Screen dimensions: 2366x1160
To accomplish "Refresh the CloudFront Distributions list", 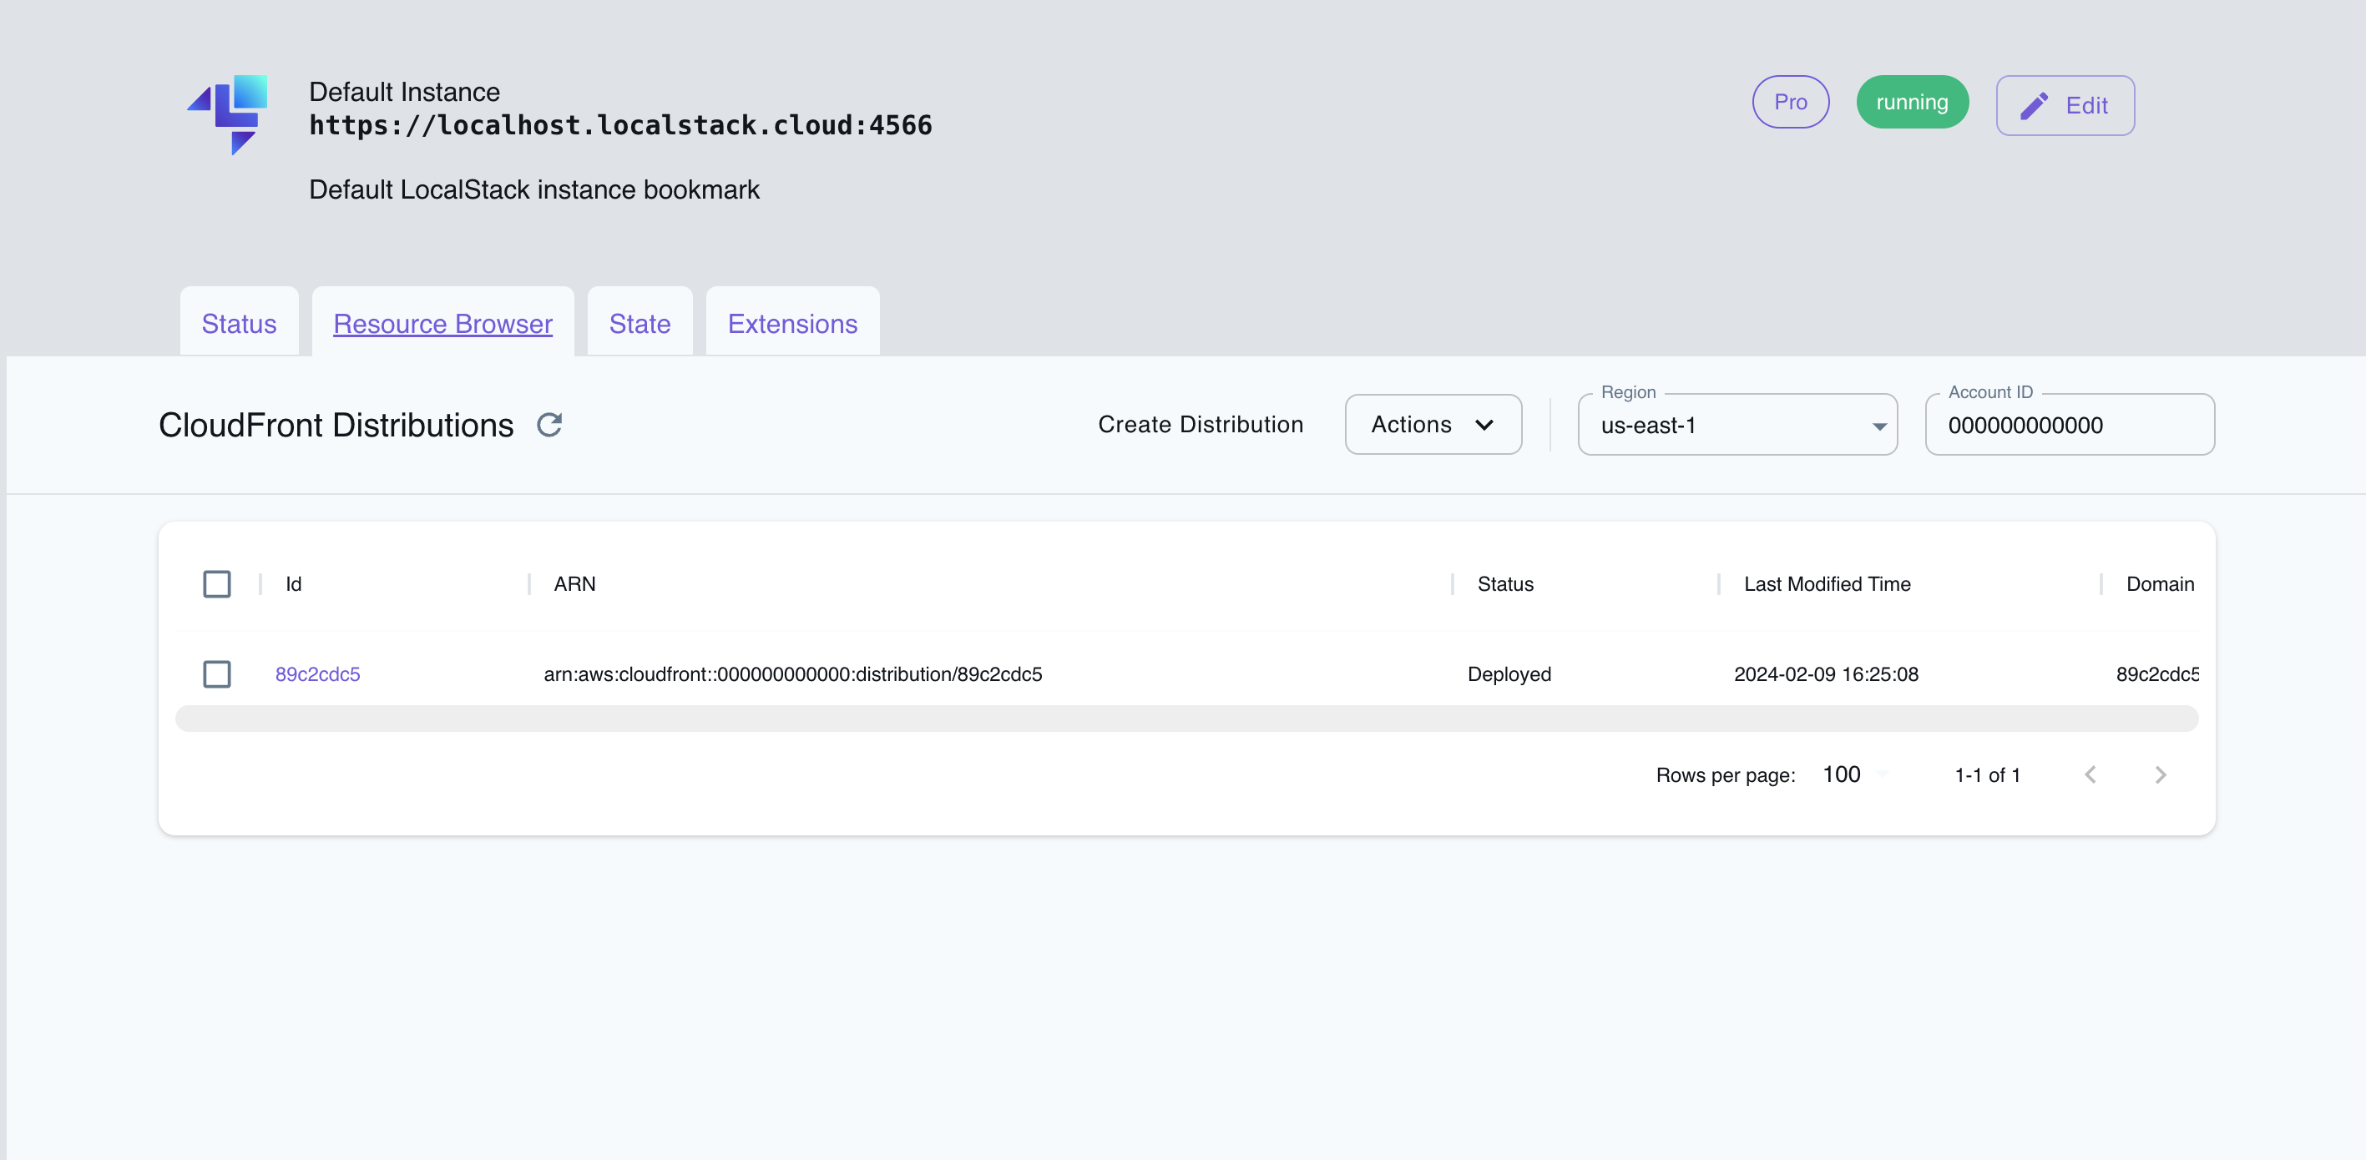I will 549,424.
